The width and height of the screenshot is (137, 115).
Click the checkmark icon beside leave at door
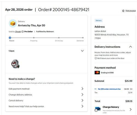[x=96, y=58]
